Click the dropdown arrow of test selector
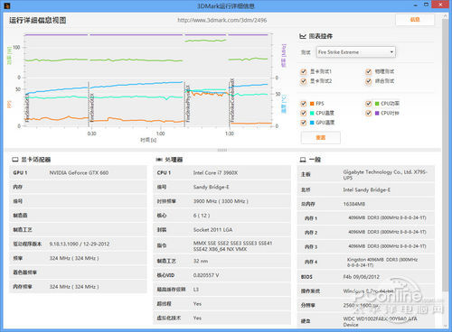 pyautogui.click(x=391, y=52)
